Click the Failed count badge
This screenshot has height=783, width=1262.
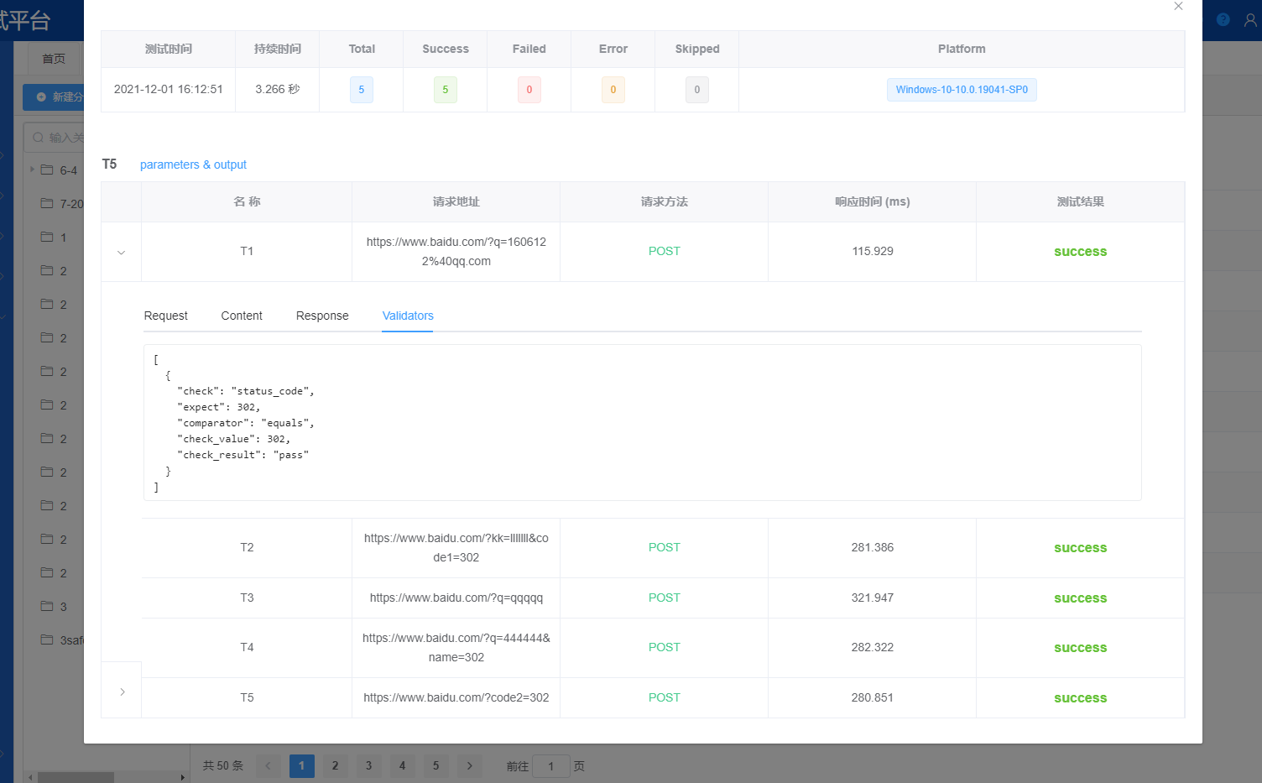point(529,90)
